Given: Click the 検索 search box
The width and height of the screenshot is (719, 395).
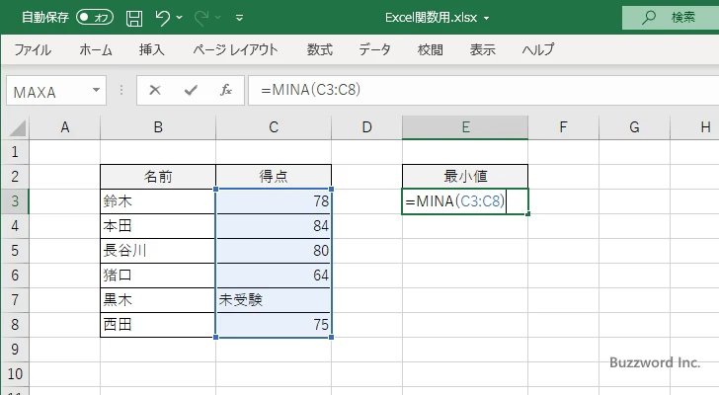Looking at the screenshot, I should 671,18.
